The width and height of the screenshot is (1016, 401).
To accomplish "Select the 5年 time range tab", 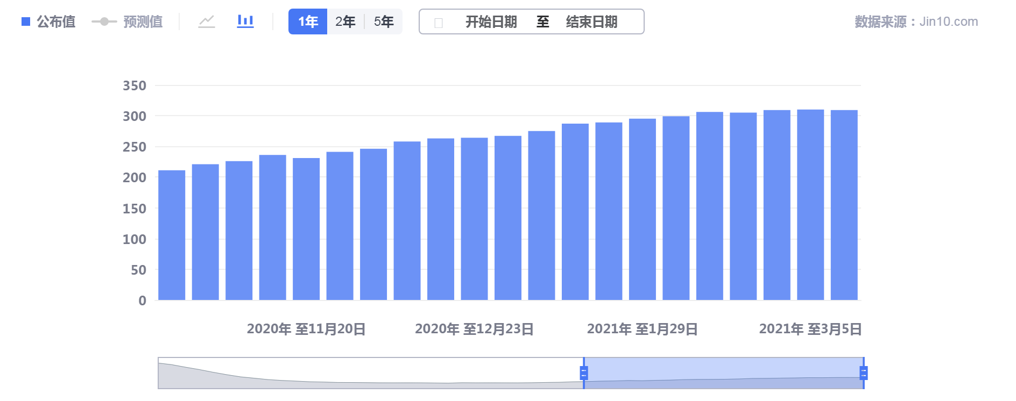I will coord(384,22).
